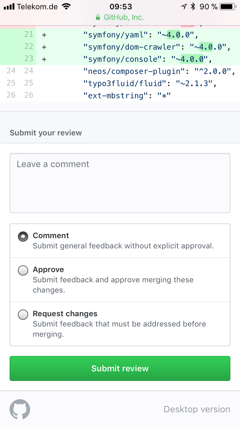Image resolution: width=240 pixels, height=427 pixels.
Task: Tap the Wi-Fi status icon
Action: (x=67, y=6)
